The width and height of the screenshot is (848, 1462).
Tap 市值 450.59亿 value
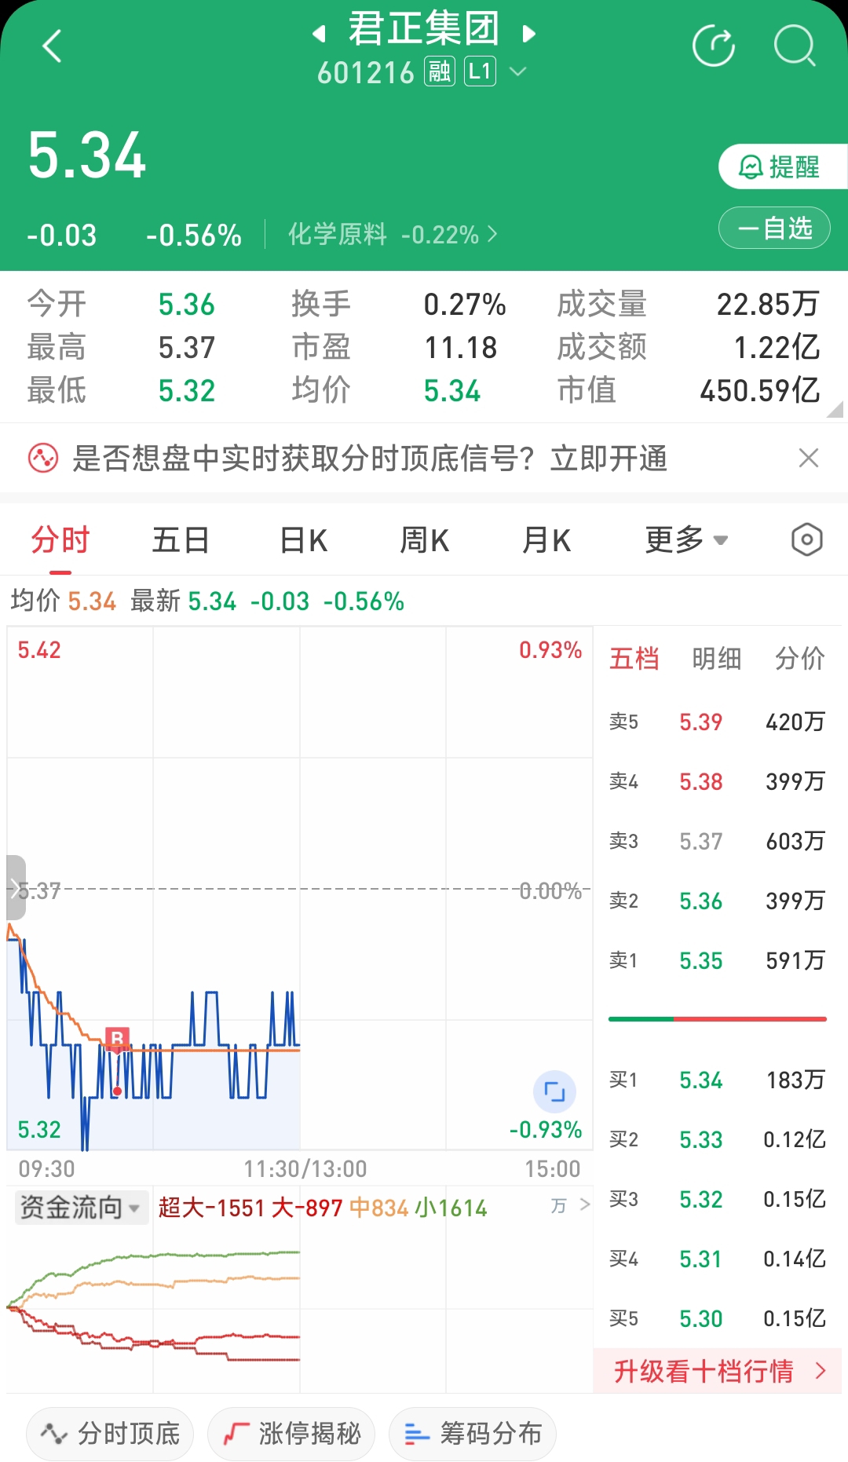coord(760,390)
